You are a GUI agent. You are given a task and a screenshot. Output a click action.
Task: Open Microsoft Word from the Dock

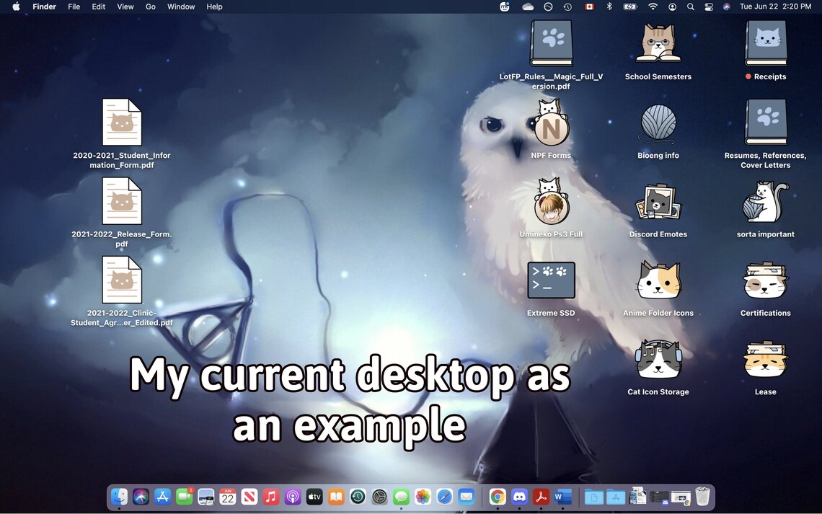coord(562,497)
